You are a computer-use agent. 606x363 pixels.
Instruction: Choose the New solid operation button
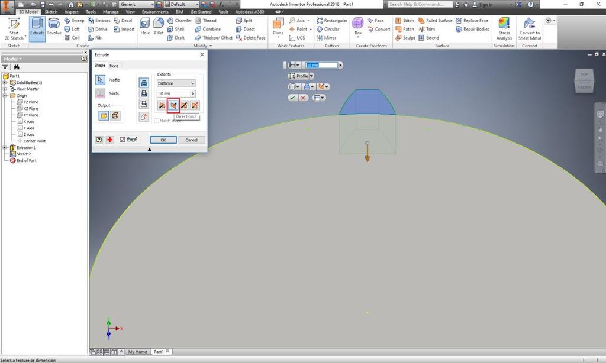pyautogui.click(x=144, y=116)
